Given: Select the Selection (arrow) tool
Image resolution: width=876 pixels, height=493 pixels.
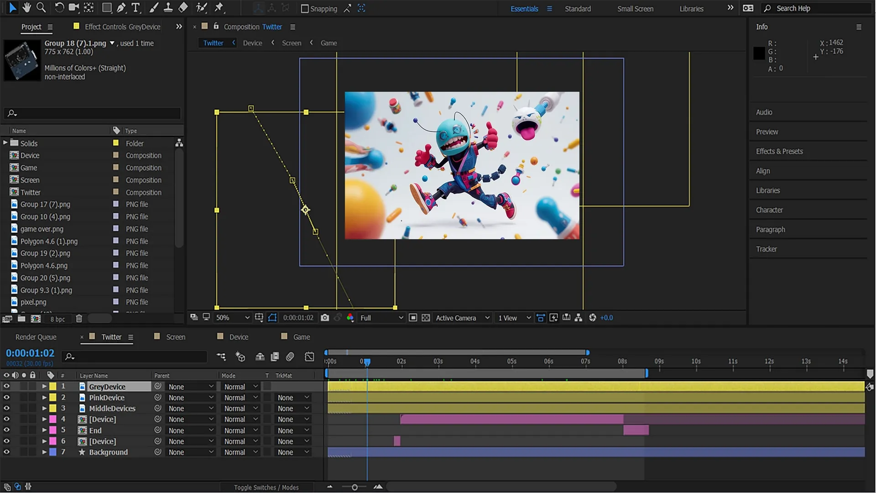Looking at the screenshot, I should (x=12, y=8).
